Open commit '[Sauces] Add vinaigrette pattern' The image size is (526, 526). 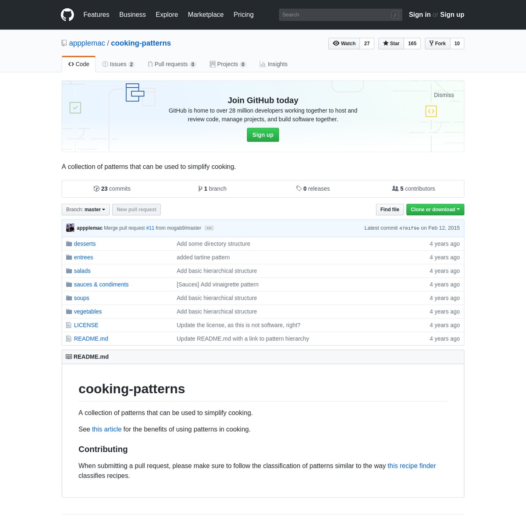[x=217, y=284]
